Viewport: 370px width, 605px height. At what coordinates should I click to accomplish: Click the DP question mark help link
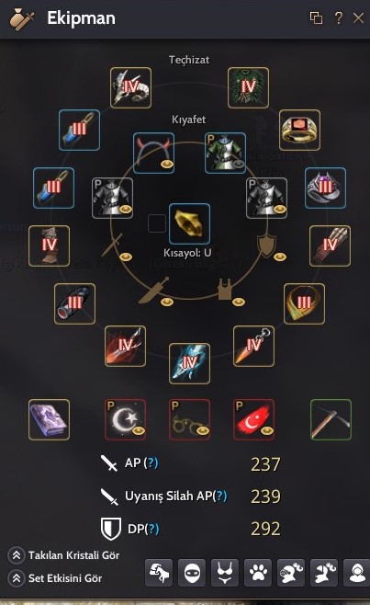tap(151, 529)
